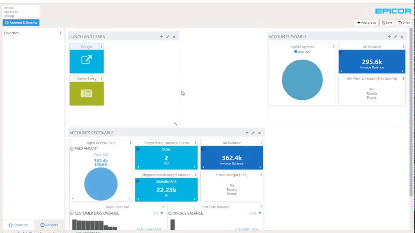Image resolution: width=415 pixels, height=233 pixels.
Task: Open Past Due Balance tile options menu
Action: 261,207
